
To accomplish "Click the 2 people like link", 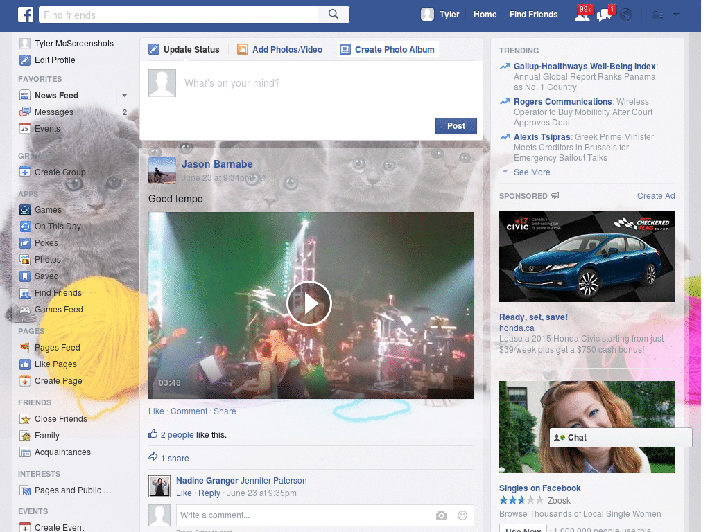I will (x=177, y=435).
